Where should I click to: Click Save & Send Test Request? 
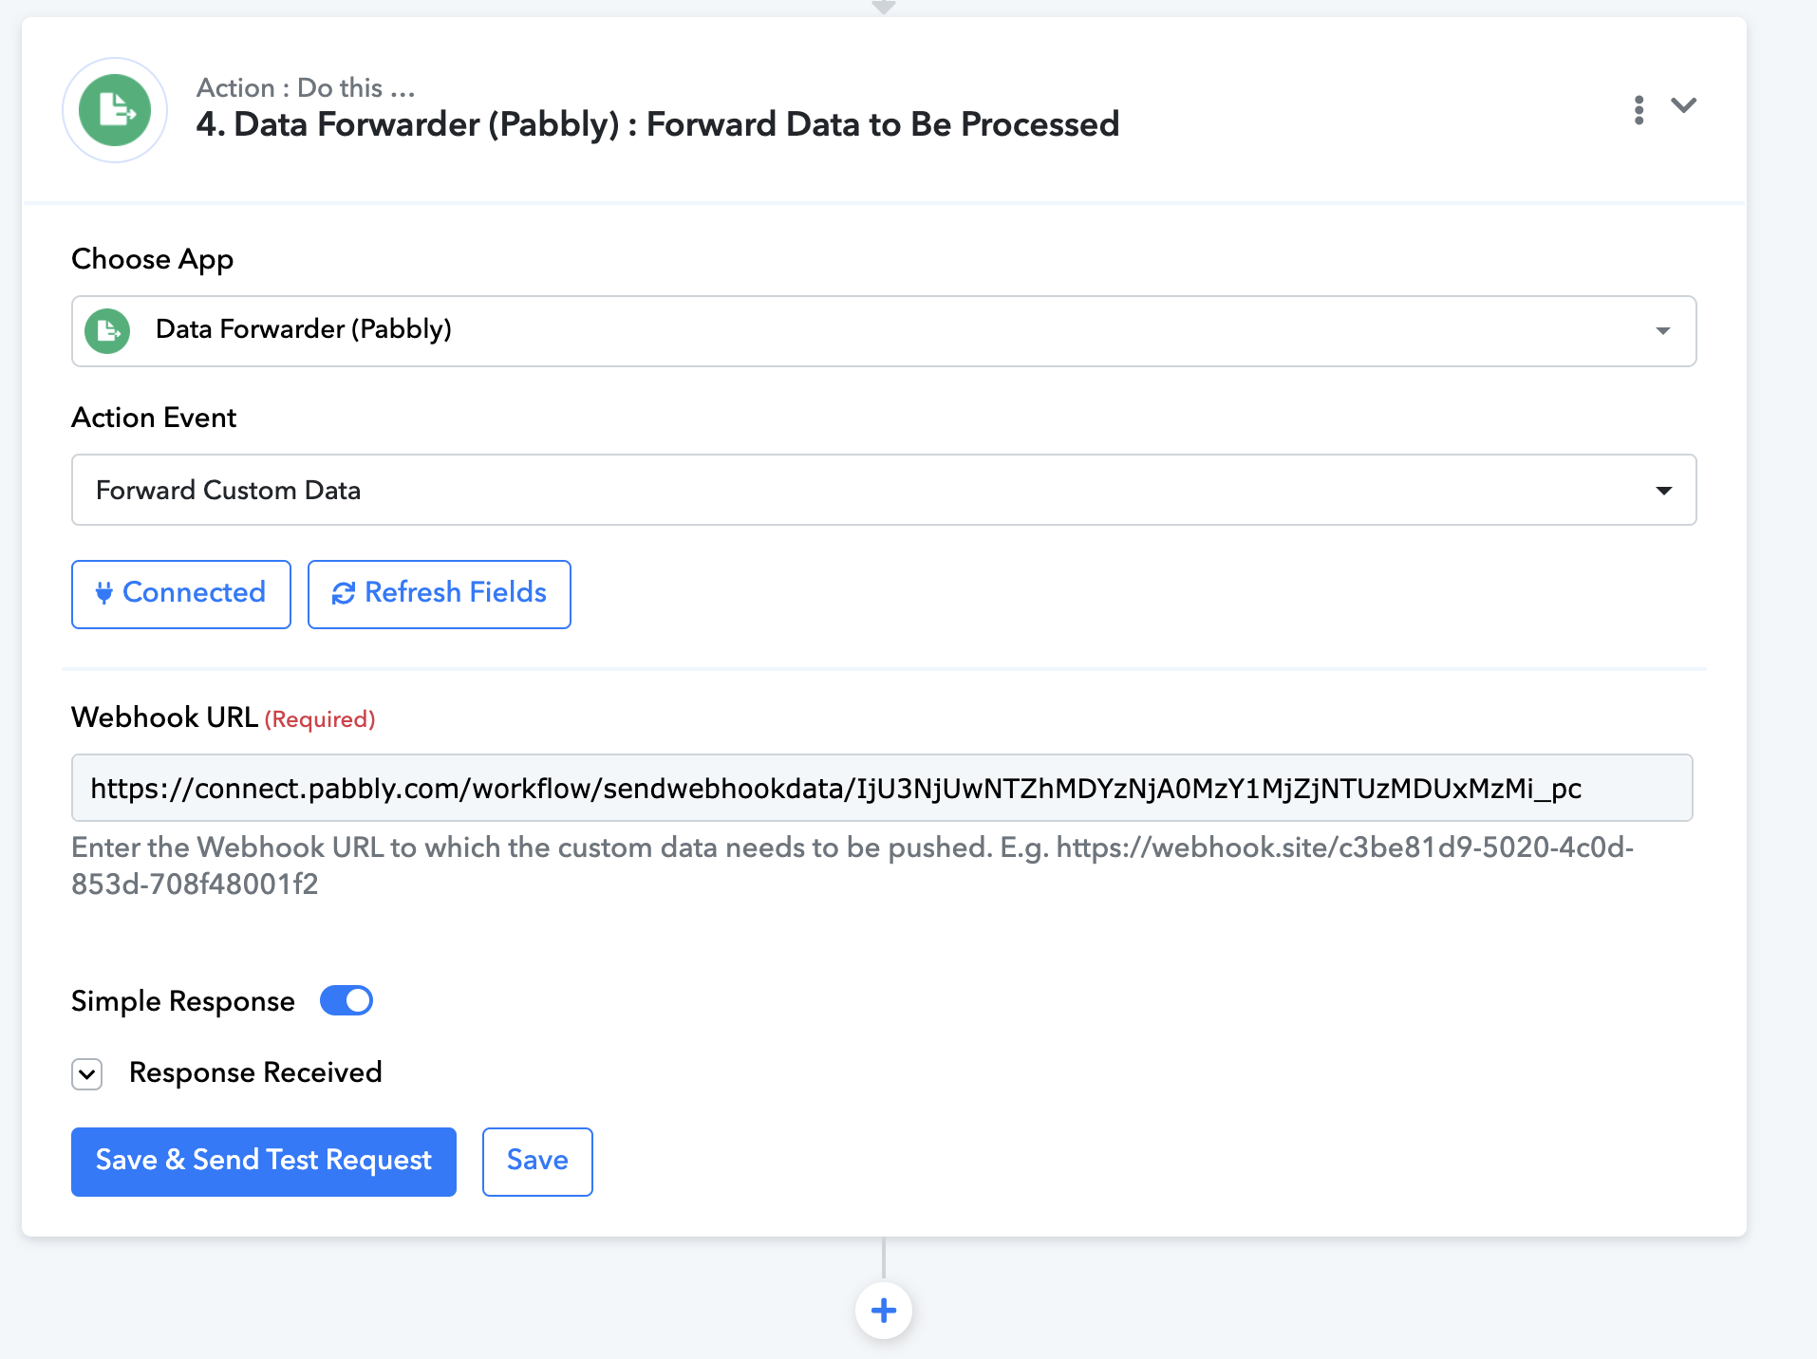pos(264,1162)
